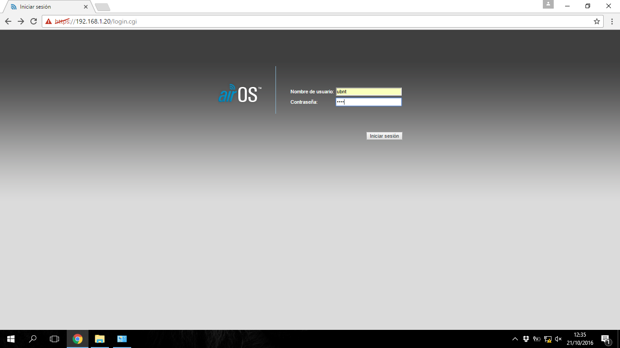This screenshot has height=348, width=620.
Task: Go forward with the browser forward arrow
Action: click(x=21, y=21)
